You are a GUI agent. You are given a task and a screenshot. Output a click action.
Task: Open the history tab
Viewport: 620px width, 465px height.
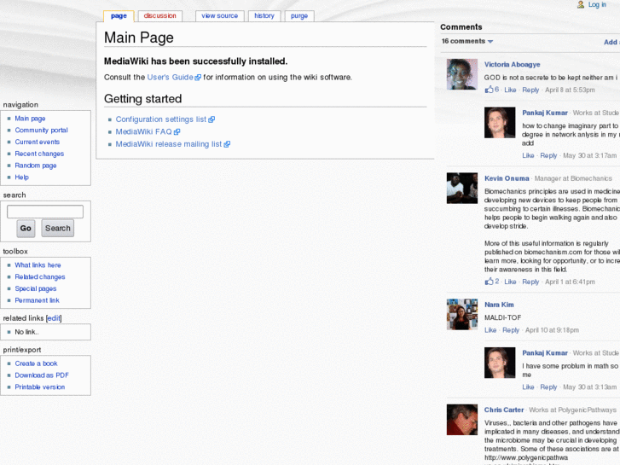264,16
